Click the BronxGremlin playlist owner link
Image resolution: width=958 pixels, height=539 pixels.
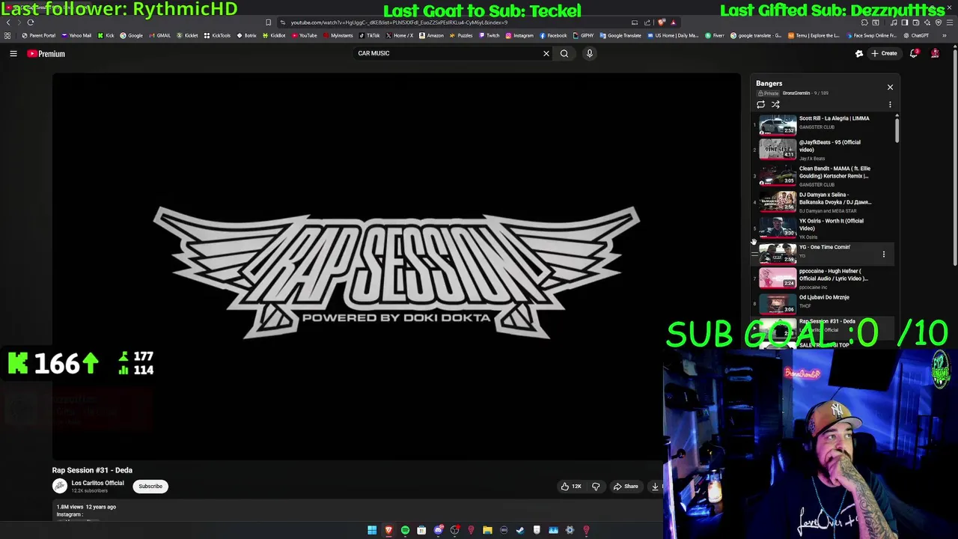(796, 94)
